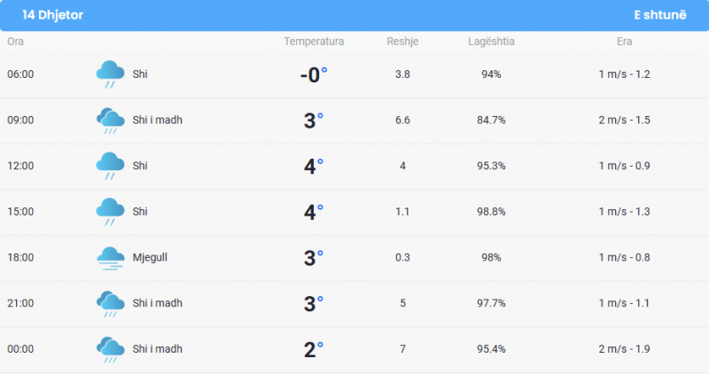Screen dimensions: 709x374
Task: Select the 14 Dhjetor date header
Action: tap(53, 15)
